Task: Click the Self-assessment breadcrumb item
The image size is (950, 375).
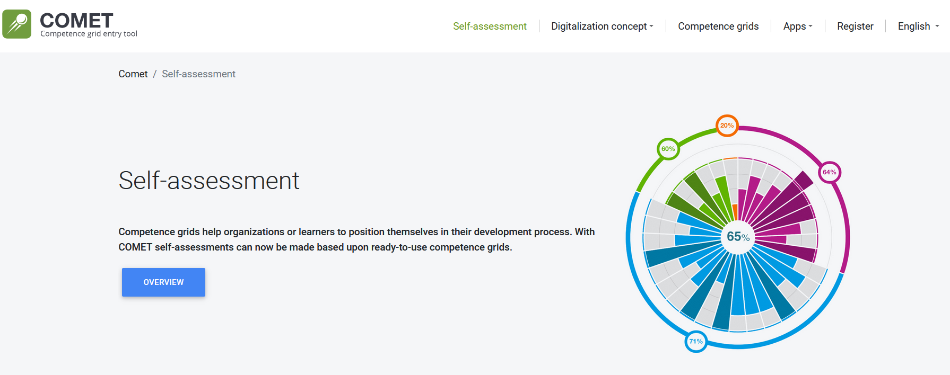Action: coord(198,74)
